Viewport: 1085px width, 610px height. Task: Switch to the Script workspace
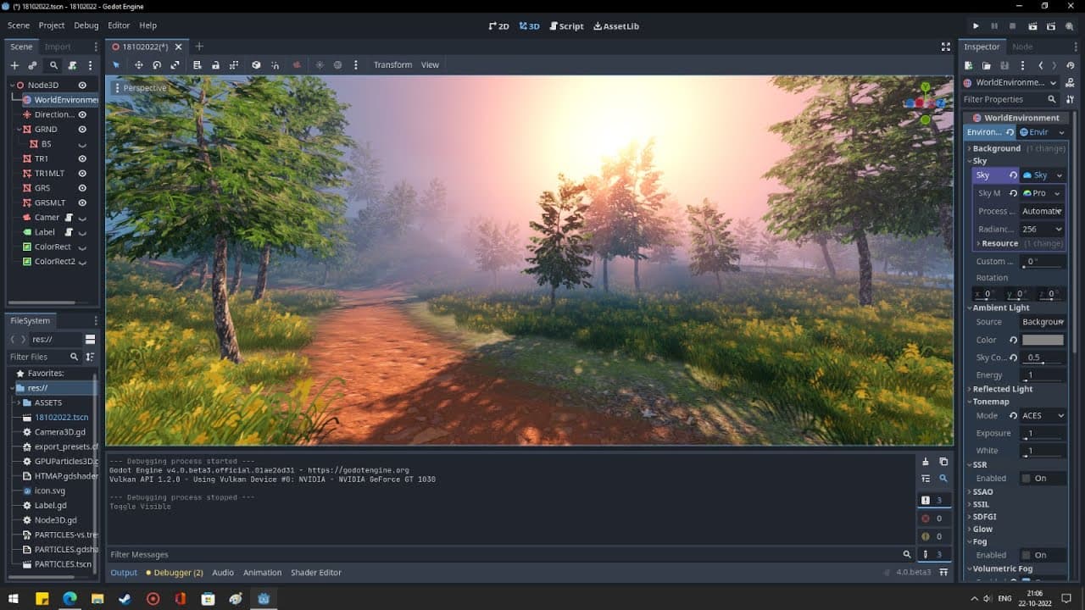click(x=566, y=26)
